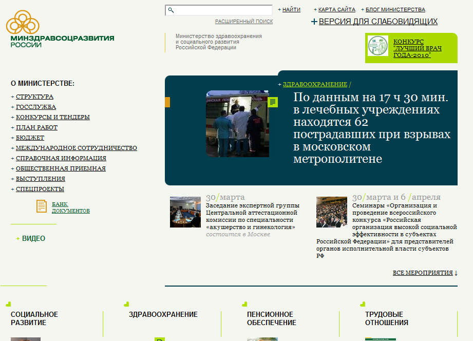Open Общественная приемная menu item
This screenshot has height=341, width=473.
61,168
